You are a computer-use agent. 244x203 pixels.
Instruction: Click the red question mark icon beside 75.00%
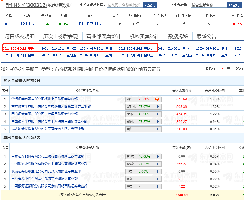[157, 99]
